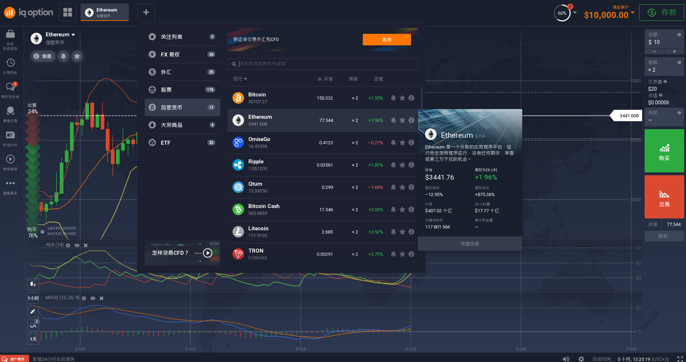Expand dropdown arrow next to 60% circle
Viewport: 686px width, 362px height.
[x=575, y=13]
